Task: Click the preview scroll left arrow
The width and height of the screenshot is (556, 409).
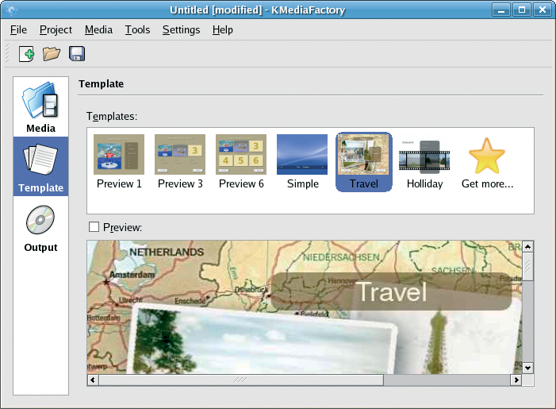Action: (93, 380)
